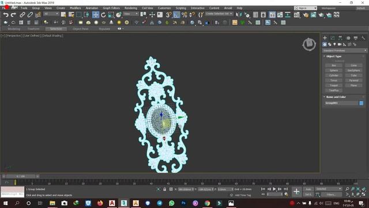Click the blue object color swatch
Image resolution: width=369 pixels, height=208 pixels.
point(362,103)
